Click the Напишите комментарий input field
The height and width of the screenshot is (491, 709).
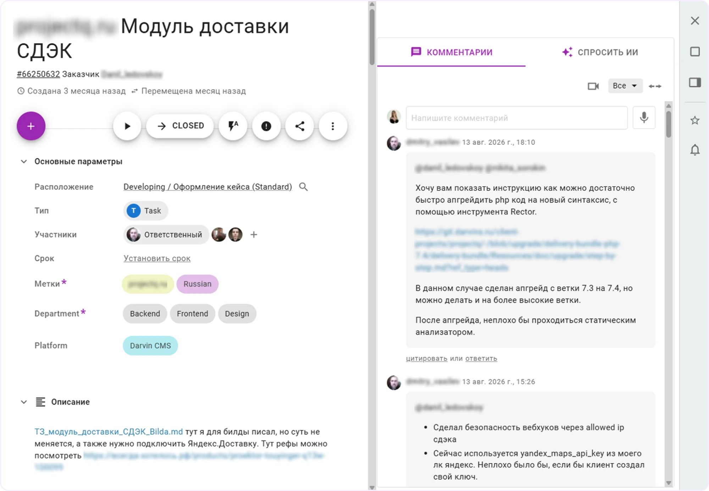coord(516,118)
